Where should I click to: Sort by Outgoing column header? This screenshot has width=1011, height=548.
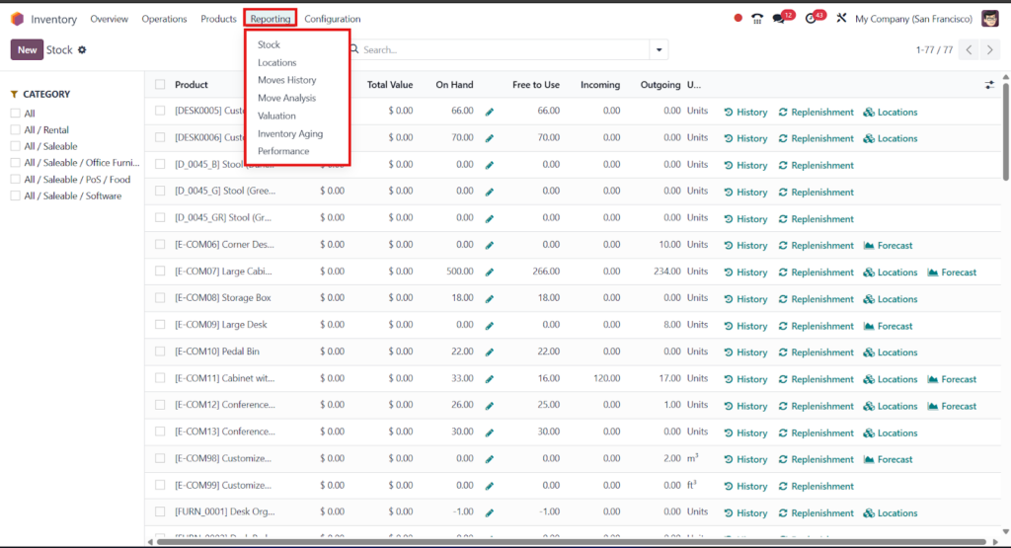(x=661, y=85)
